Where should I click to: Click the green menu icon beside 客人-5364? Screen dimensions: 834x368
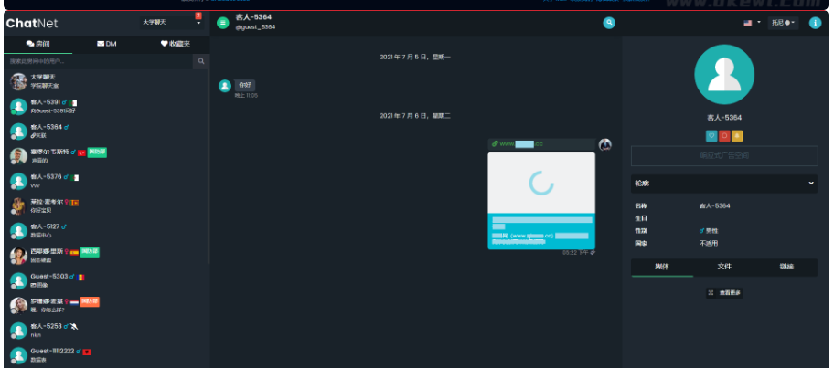[x=223, y=22]
